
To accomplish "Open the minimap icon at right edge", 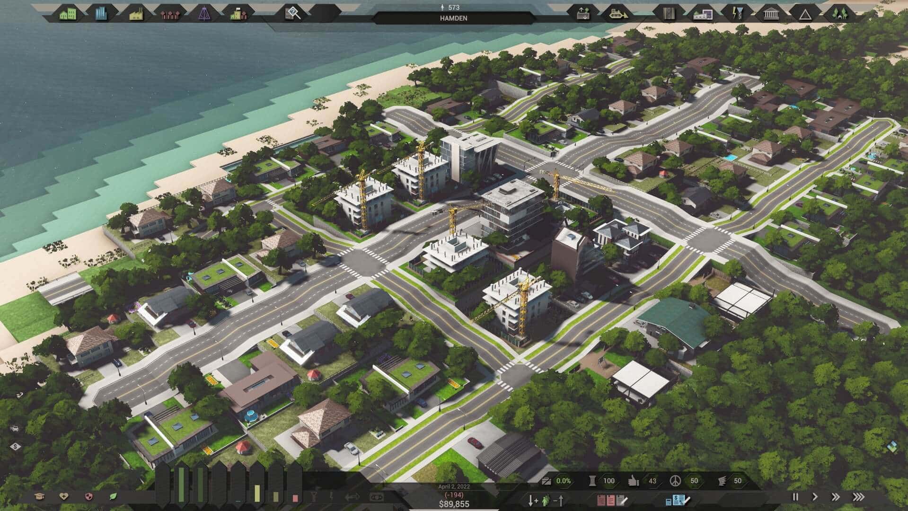I will tap(892, 446).
